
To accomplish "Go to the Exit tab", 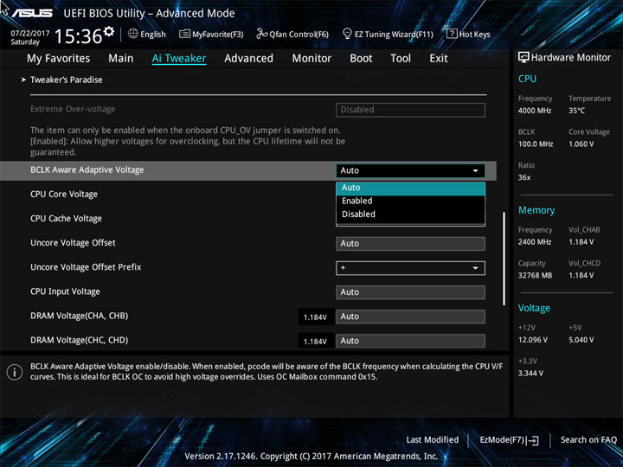I will (x=439, y=59).
